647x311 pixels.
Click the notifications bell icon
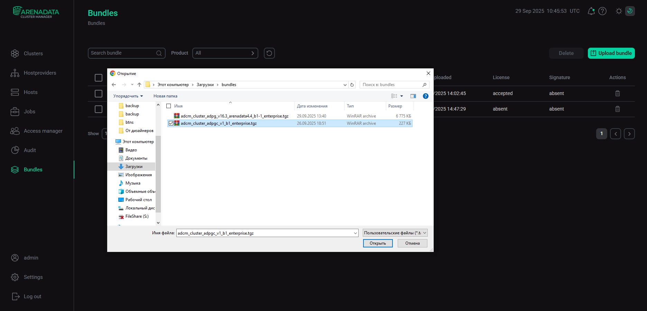pyautogui.click(x=591, y=11)
